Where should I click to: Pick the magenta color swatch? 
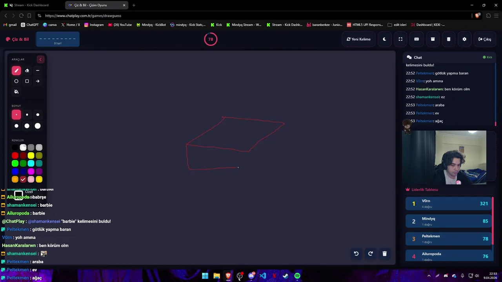31,171
